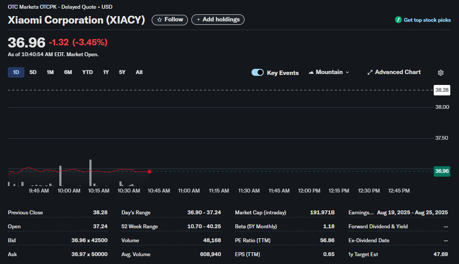Click the large 36.96 share price
This screenshot has height=264, width=459.
pyautogui.click(x=27, y=43)
